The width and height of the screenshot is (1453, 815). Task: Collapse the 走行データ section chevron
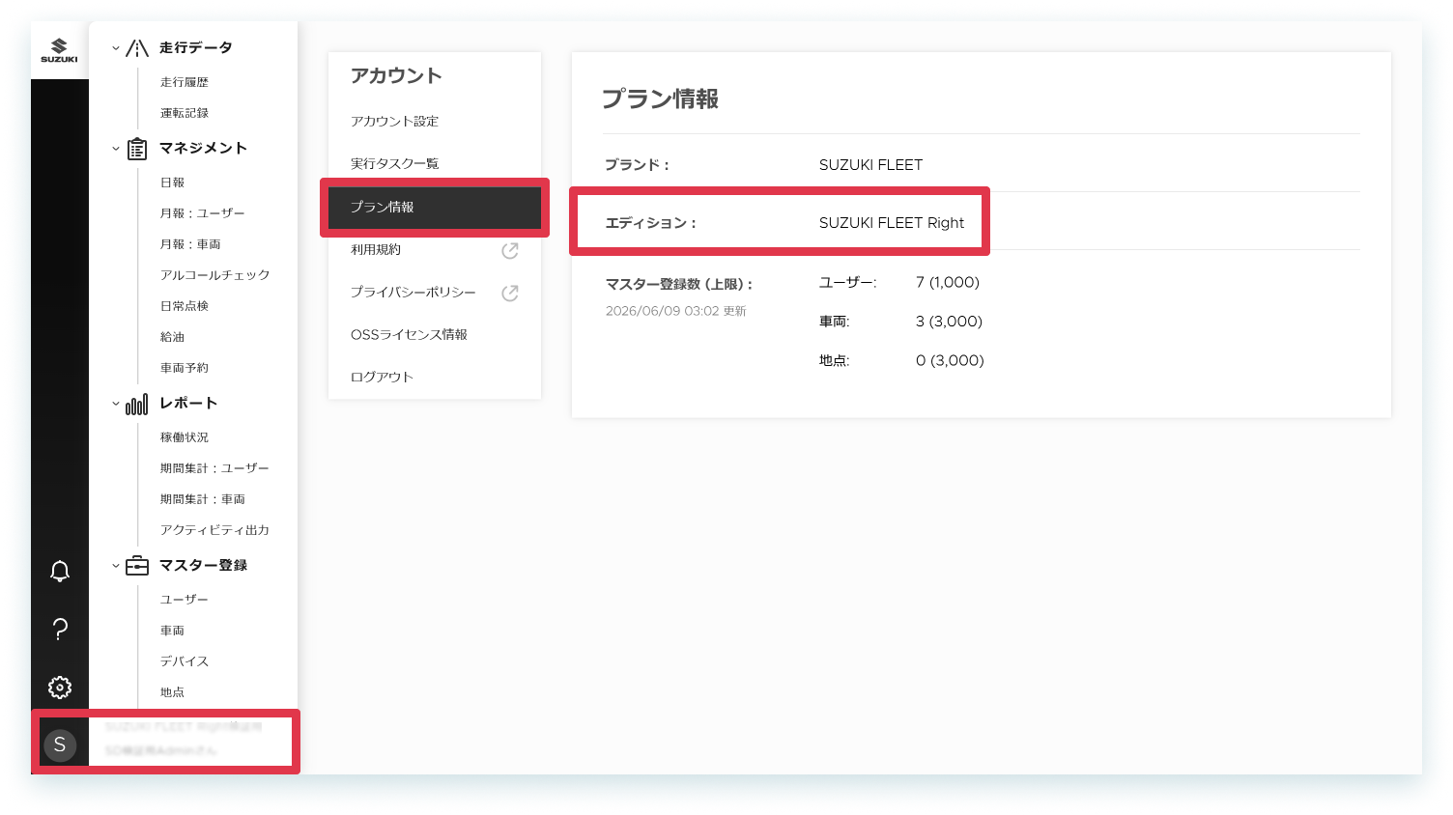tap(116, 48)
